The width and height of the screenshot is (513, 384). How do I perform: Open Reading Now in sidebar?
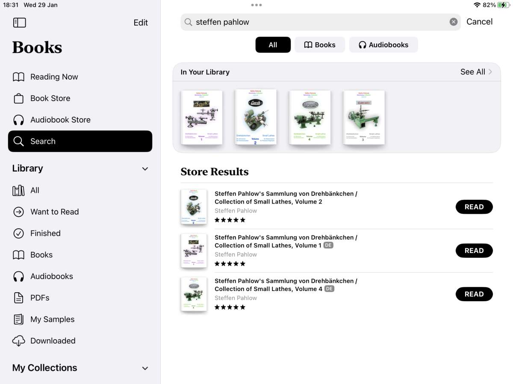[x=80, y=77]
